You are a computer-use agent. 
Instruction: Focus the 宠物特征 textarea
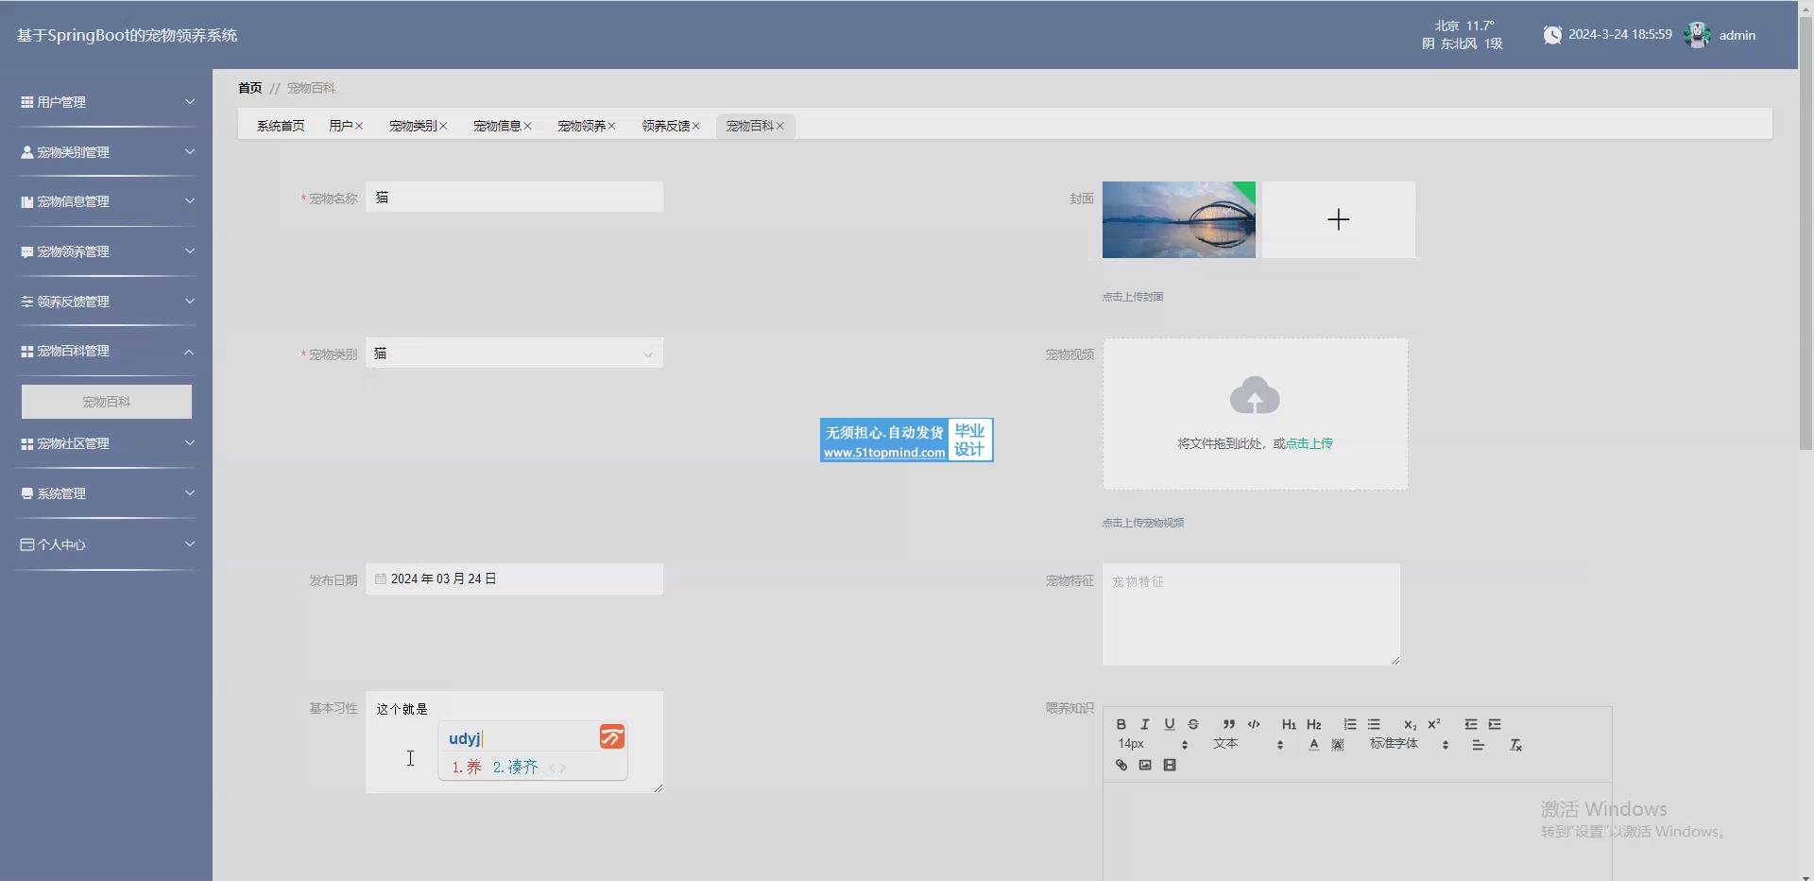1252,614
